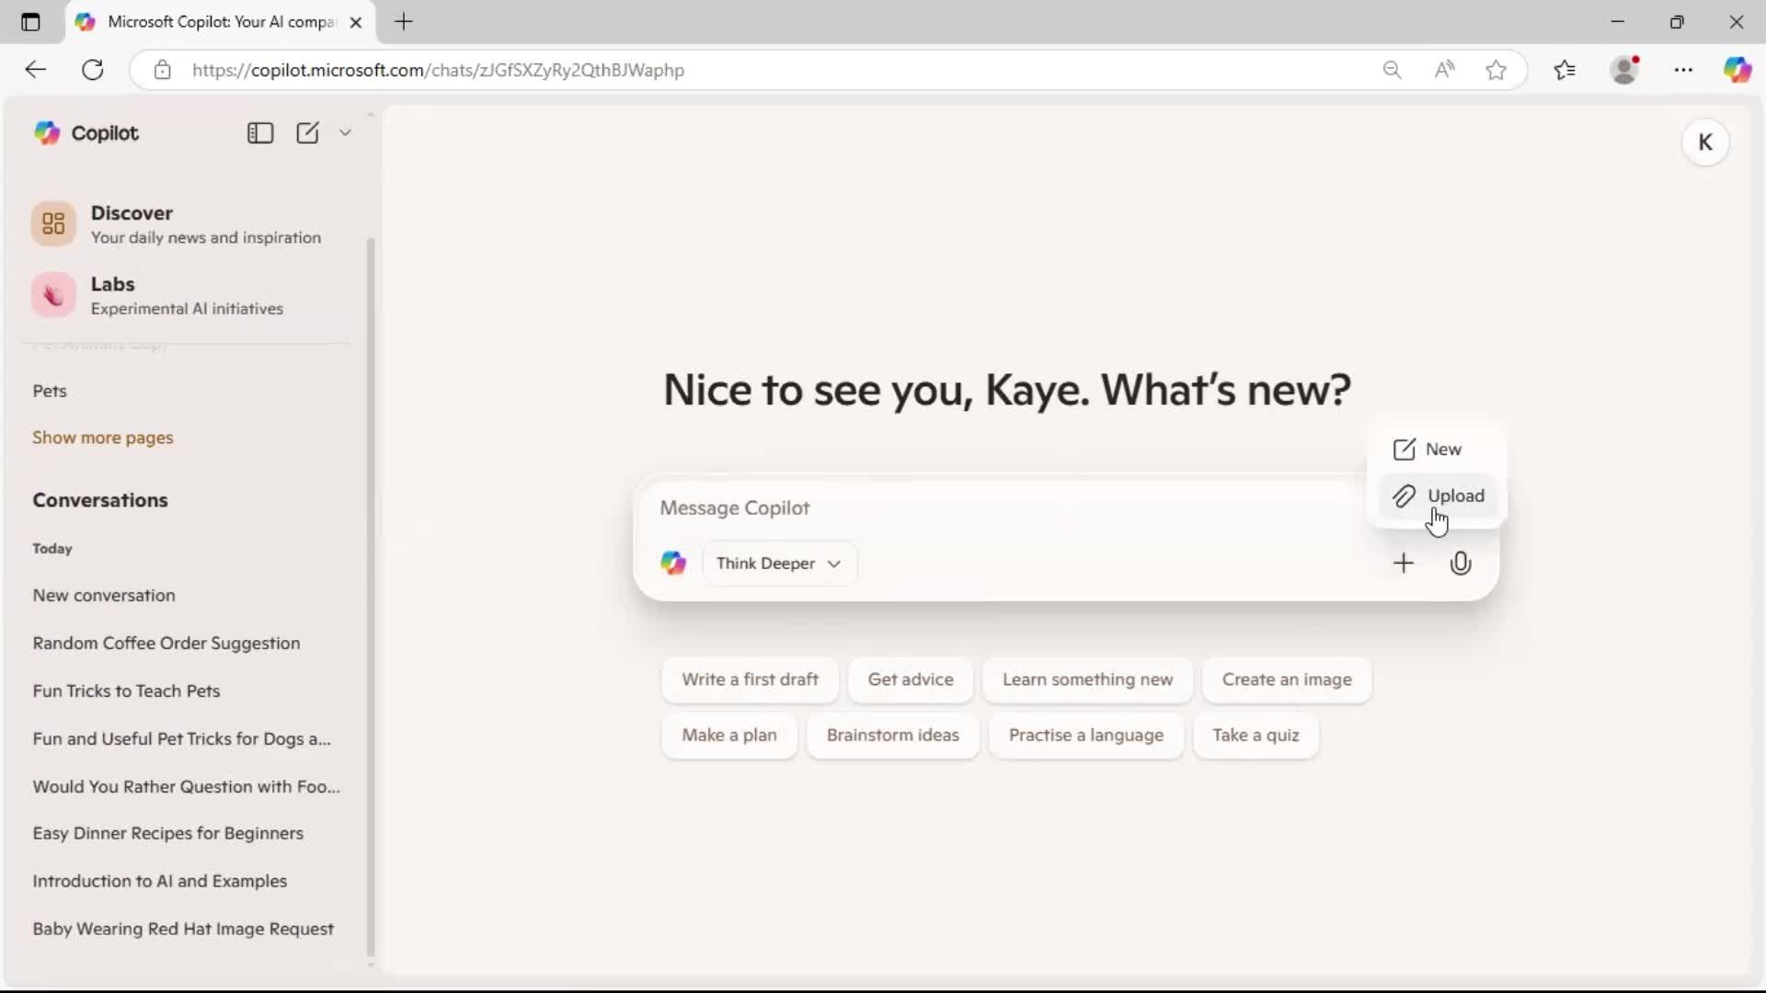Select Upload from the popup menu
The image size is (1766, 993).
point(1438,496)
